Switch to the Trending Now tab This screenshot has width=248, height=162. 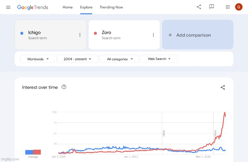[111, 7]
